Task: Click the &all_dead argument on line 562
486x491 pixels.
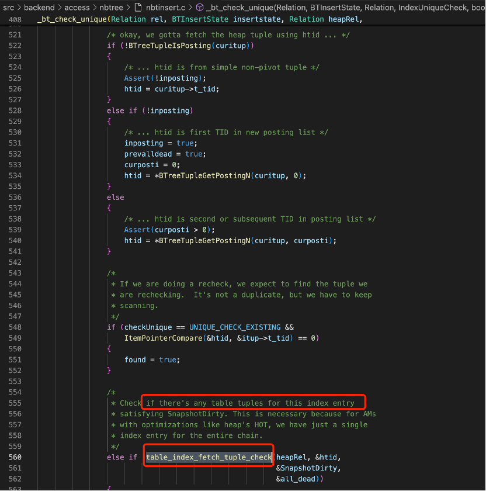Action: (x=296, y=479)
